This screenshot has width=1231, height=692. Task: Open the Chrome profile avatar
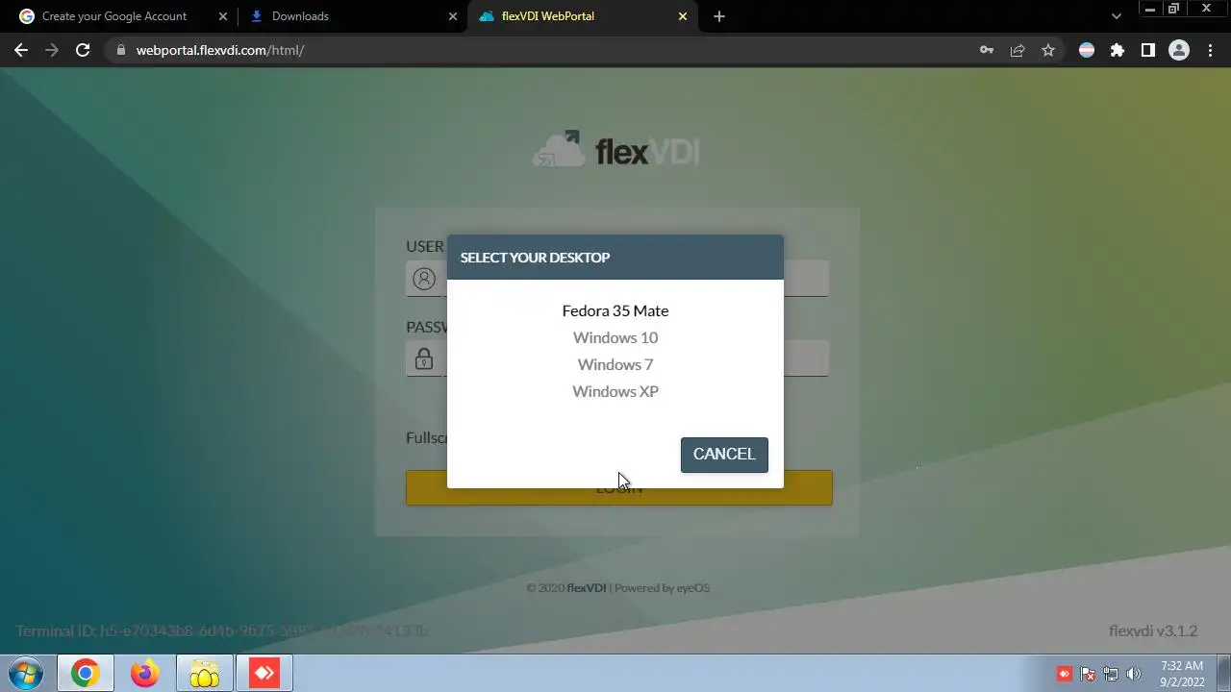1179,50
